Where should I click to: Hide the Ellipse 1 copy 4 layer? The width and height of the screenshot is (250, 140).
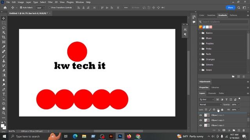(x=200, y=115)
